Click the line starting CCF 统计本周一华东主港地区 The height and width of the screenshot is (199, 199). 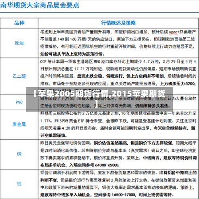coord(118,62)
